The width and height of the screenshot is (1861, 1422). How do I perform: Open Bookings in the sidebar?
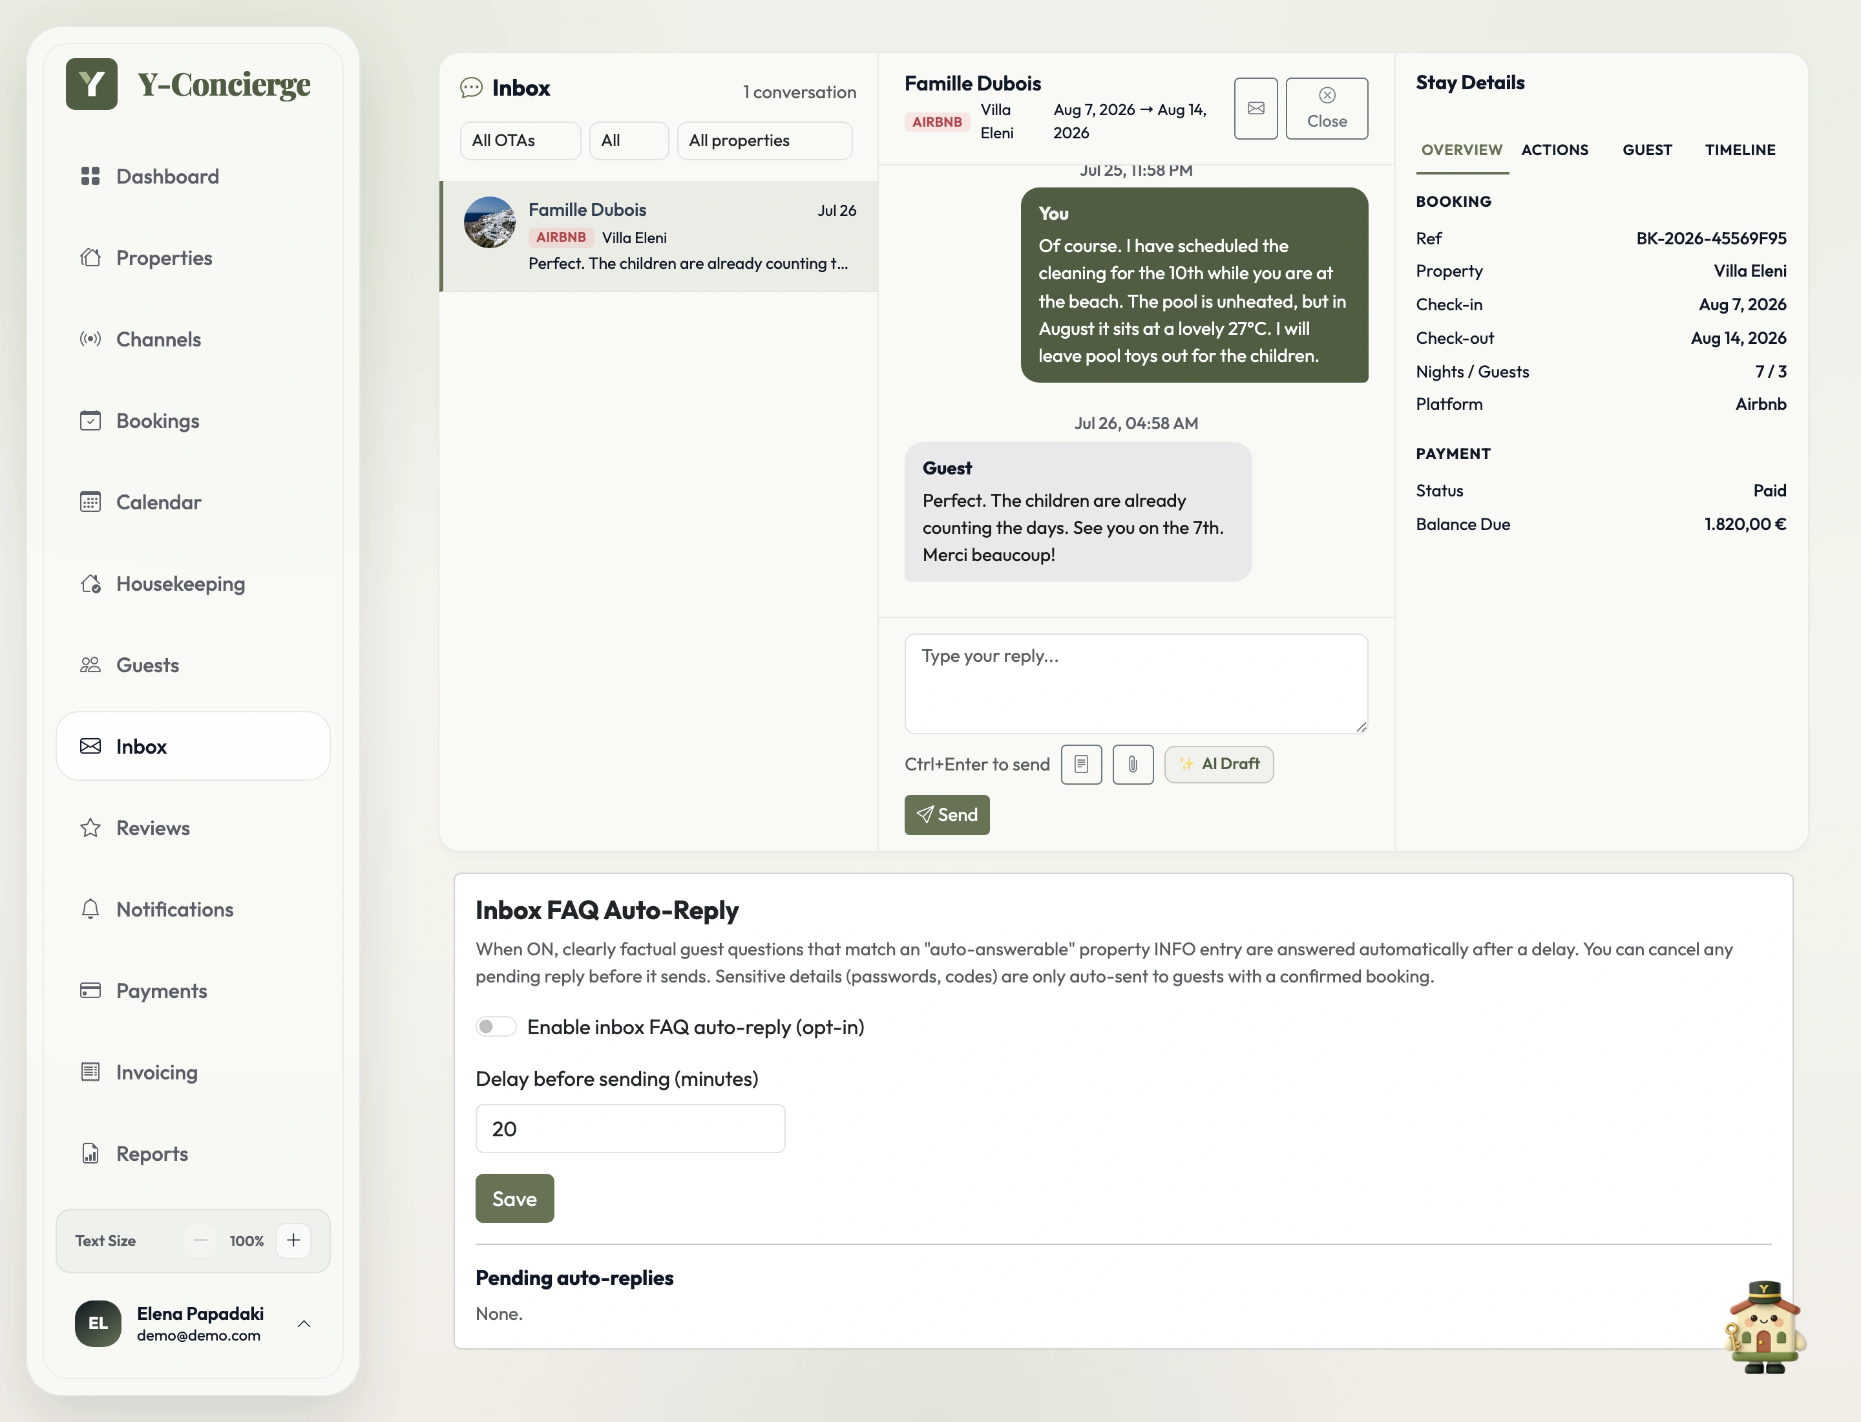tap(193, 421)
